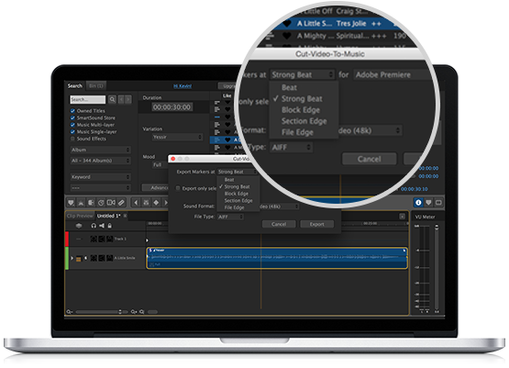Click the paperclip icon in the toolbar
Viewport: 509px width, 368px height.
point(121,203)
